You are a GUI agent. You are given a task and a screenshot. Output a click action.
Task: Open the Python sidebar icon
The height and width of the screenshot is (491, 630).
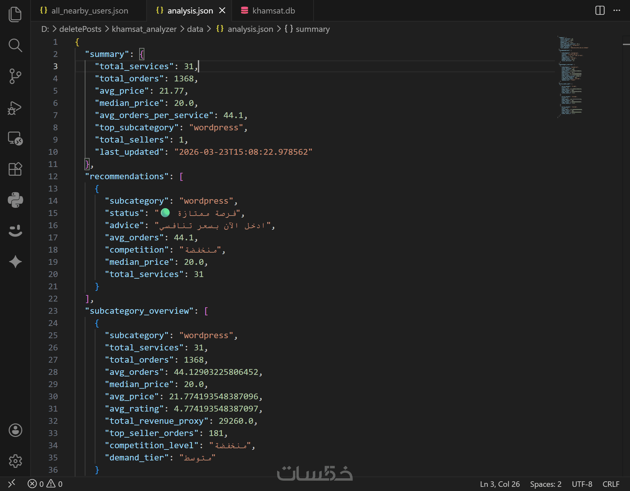[15, 200]
